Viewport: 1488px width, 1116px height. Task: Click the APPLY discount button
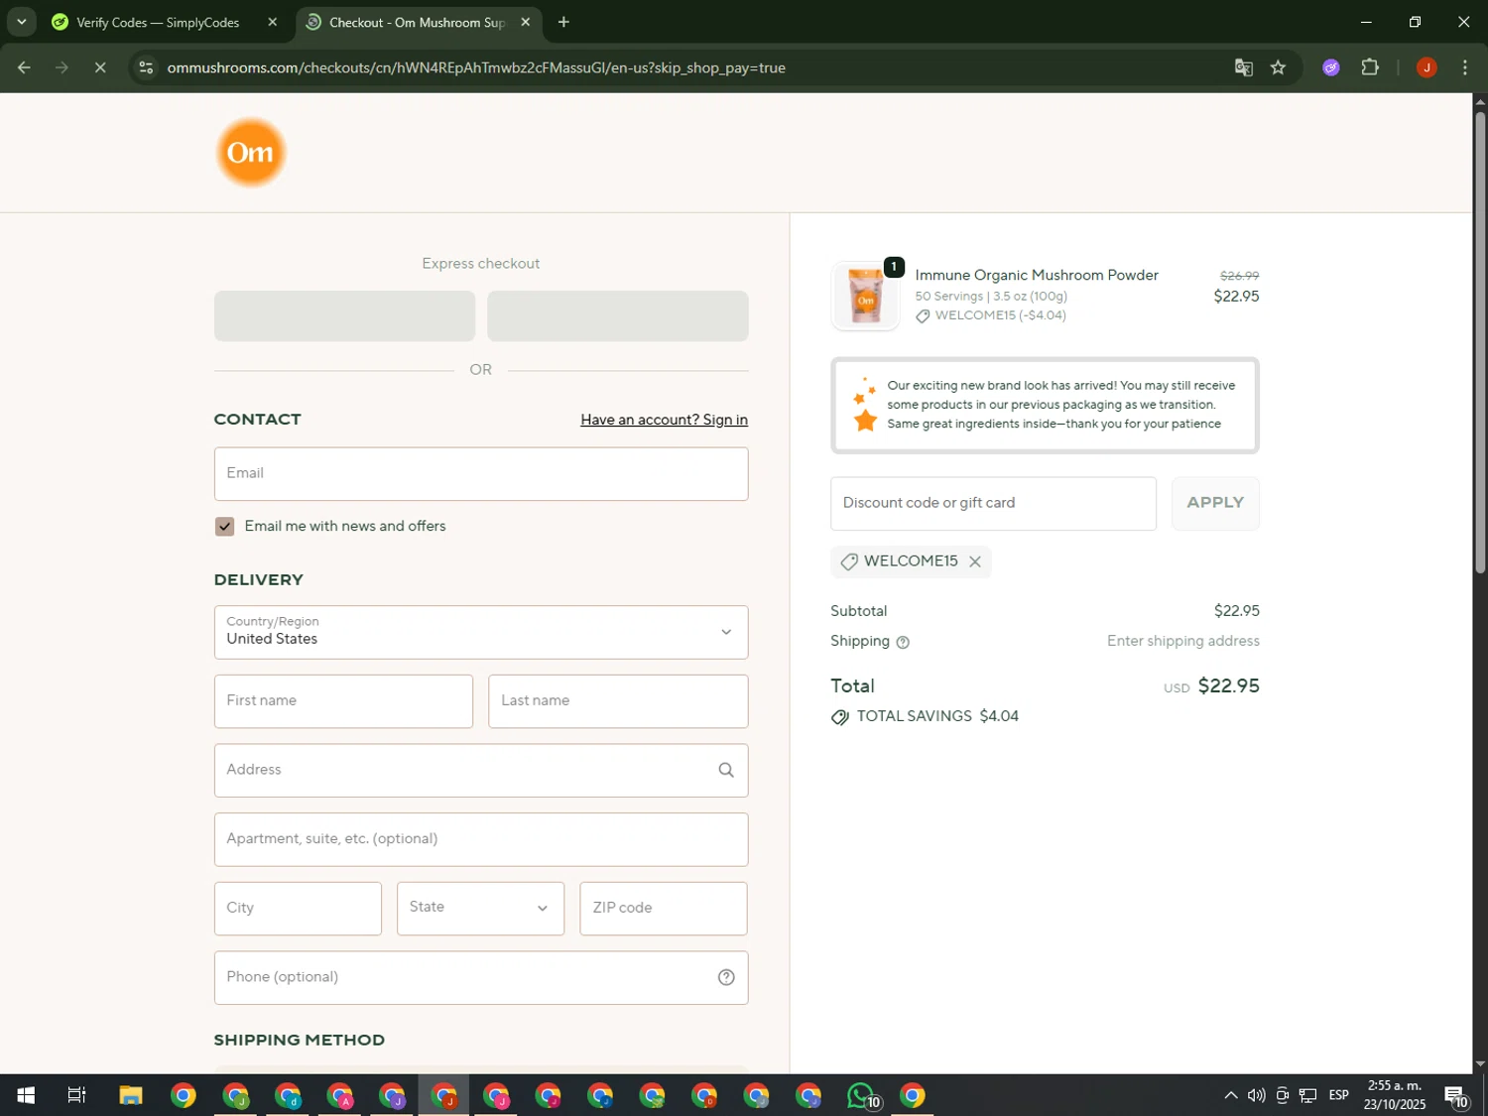pyautogui.click(x=1215, y=503)
